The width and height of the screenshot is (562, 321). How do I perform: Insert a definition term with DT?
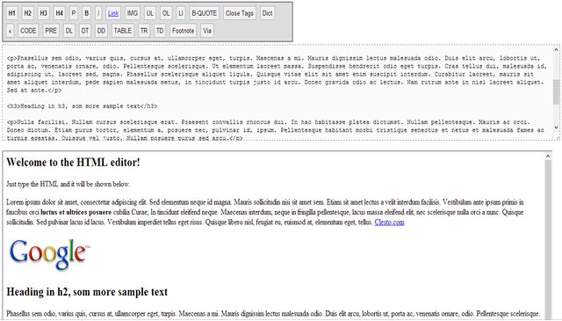(85, 31)
